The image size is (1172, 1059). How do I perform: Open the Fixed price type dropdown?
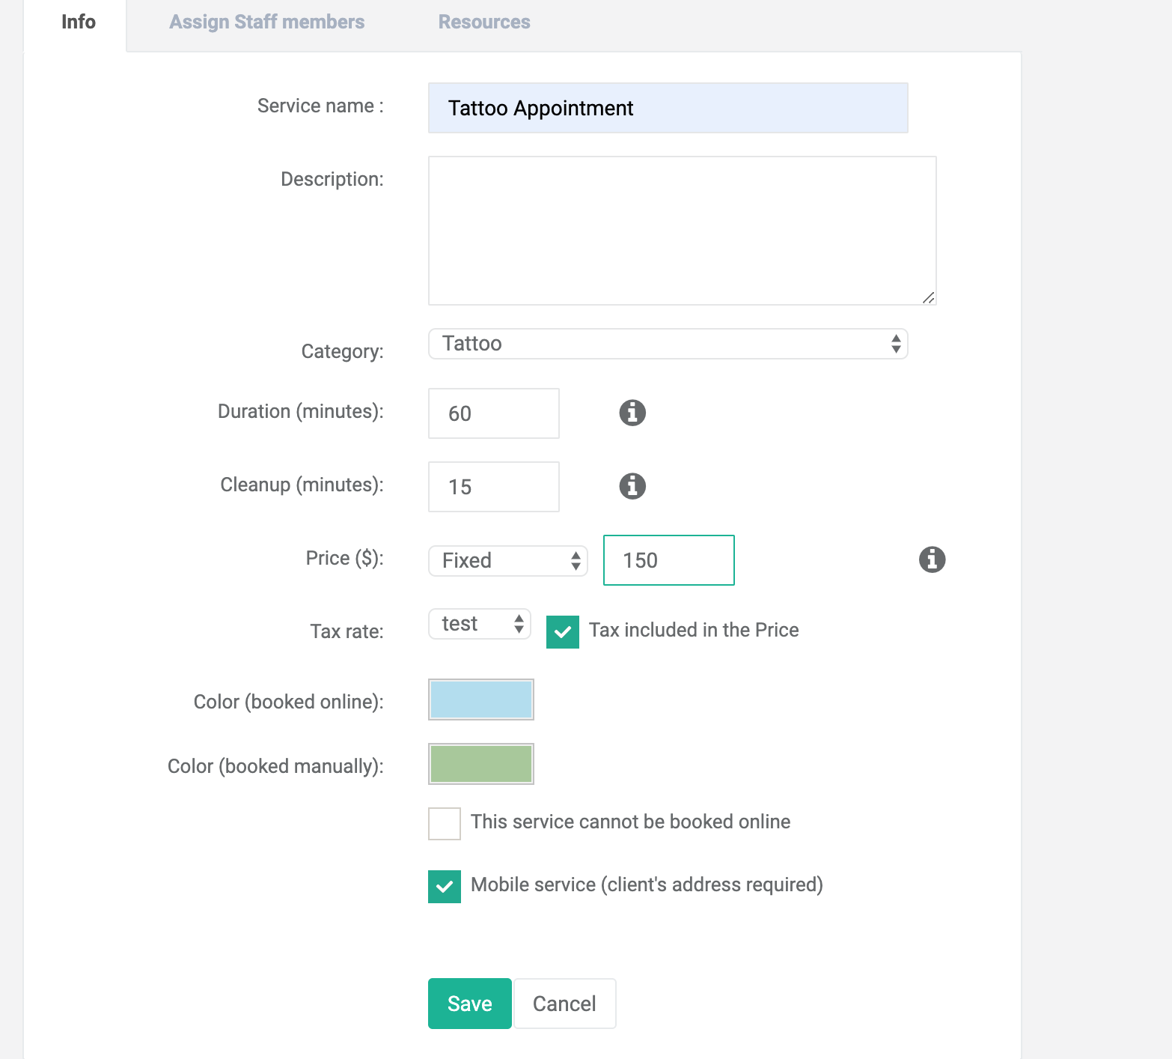(x=508, y=561)
